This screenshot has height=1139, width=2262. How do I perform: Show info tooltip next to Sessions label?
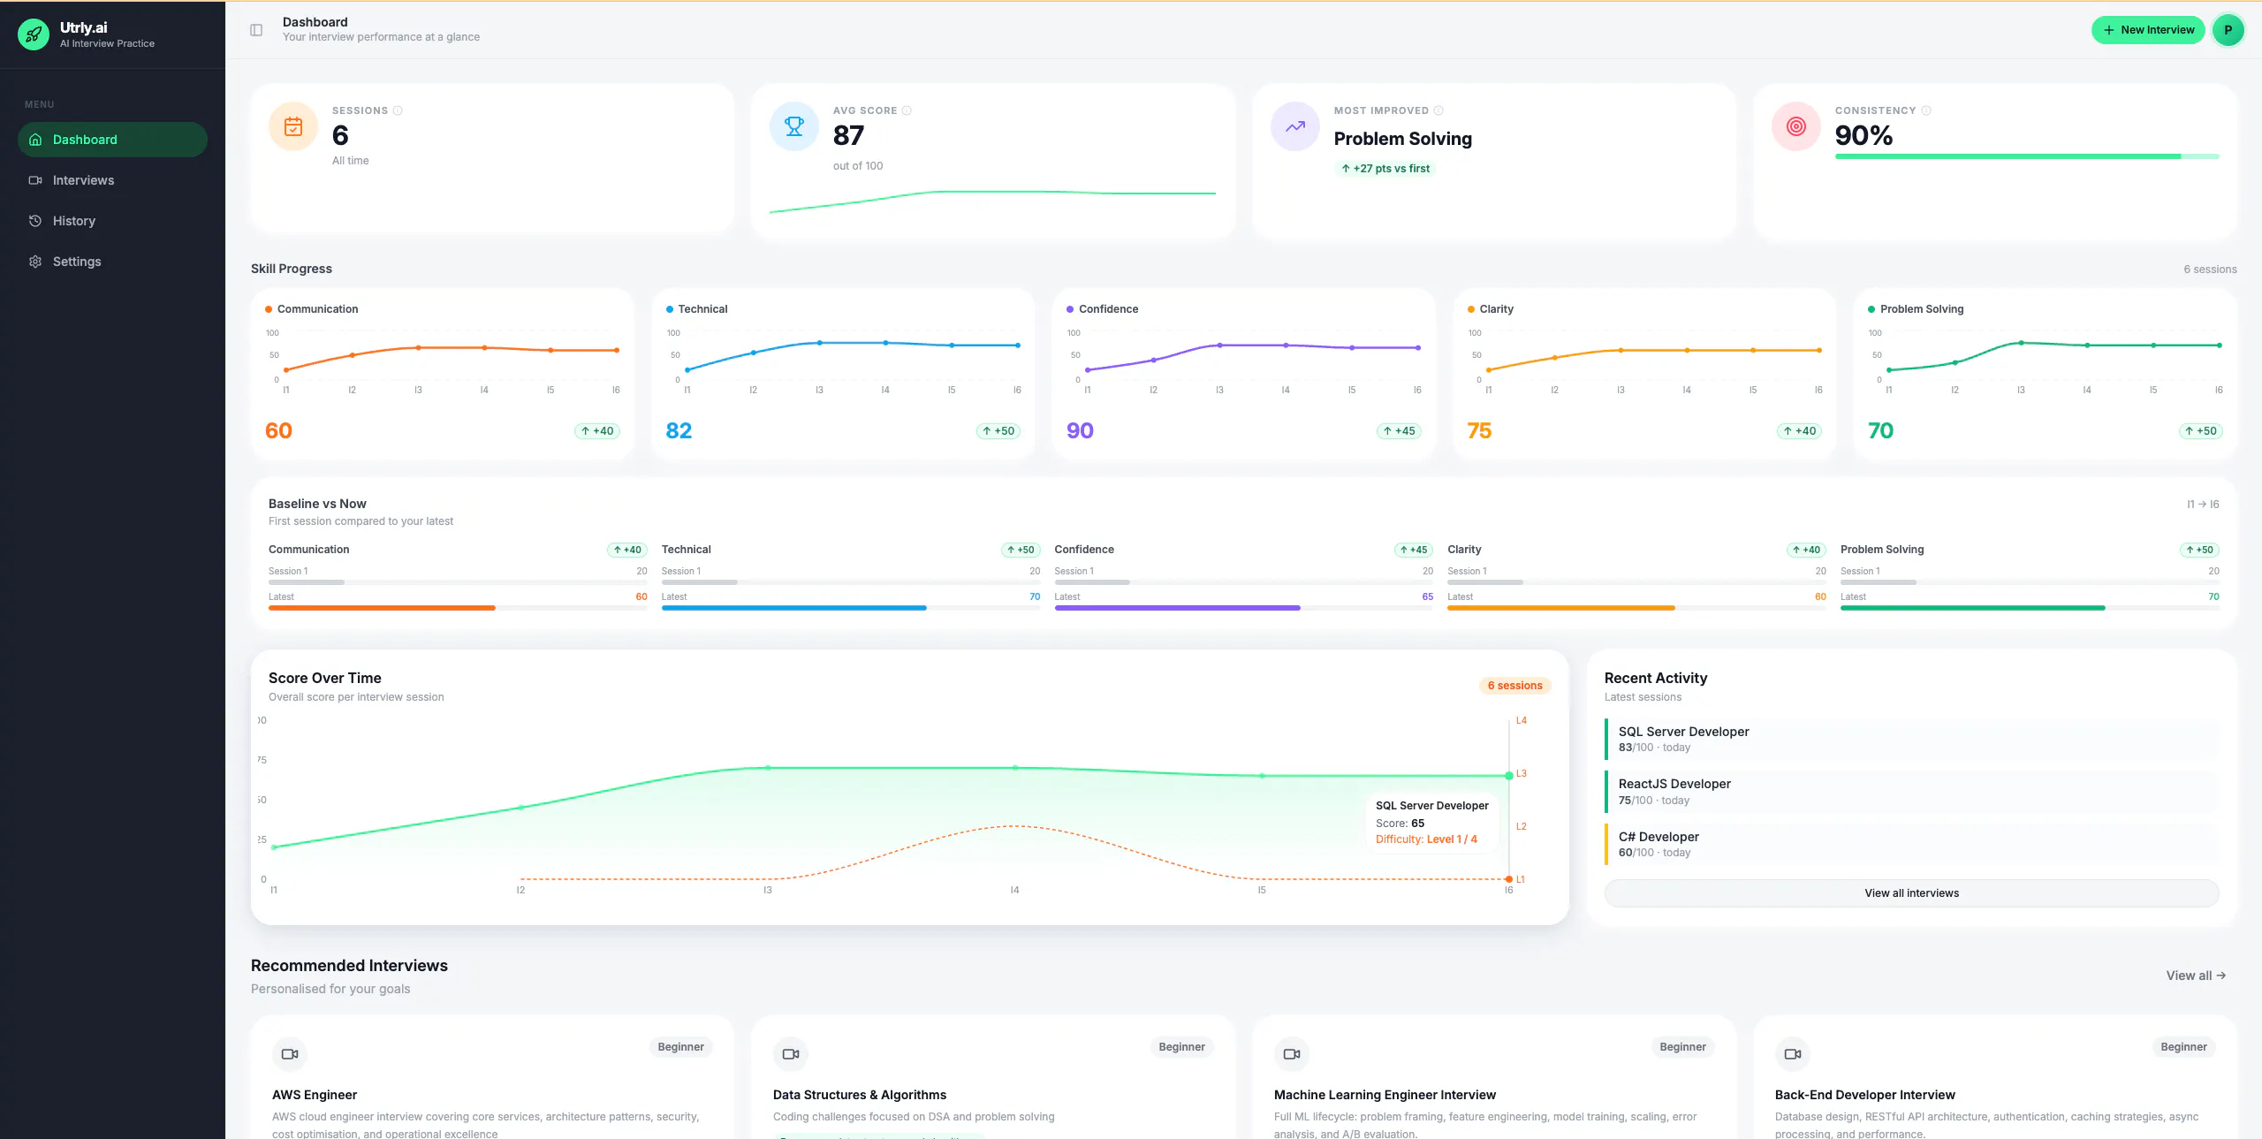pos(398,110)
